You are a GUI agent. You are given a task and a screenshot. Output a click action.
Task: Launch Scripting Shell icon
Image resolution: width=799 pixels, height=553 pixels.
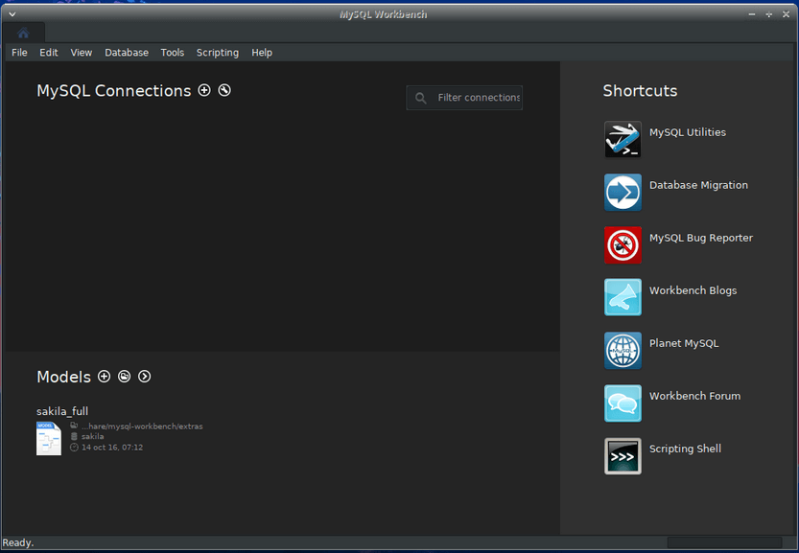tap(623, 456)
